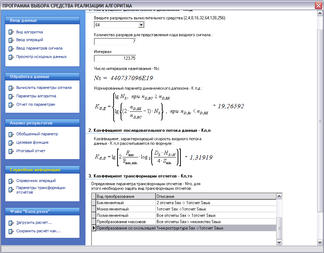324x253 pixels.
Task: Click the icon beside Ввод операций
Action: 11,40
